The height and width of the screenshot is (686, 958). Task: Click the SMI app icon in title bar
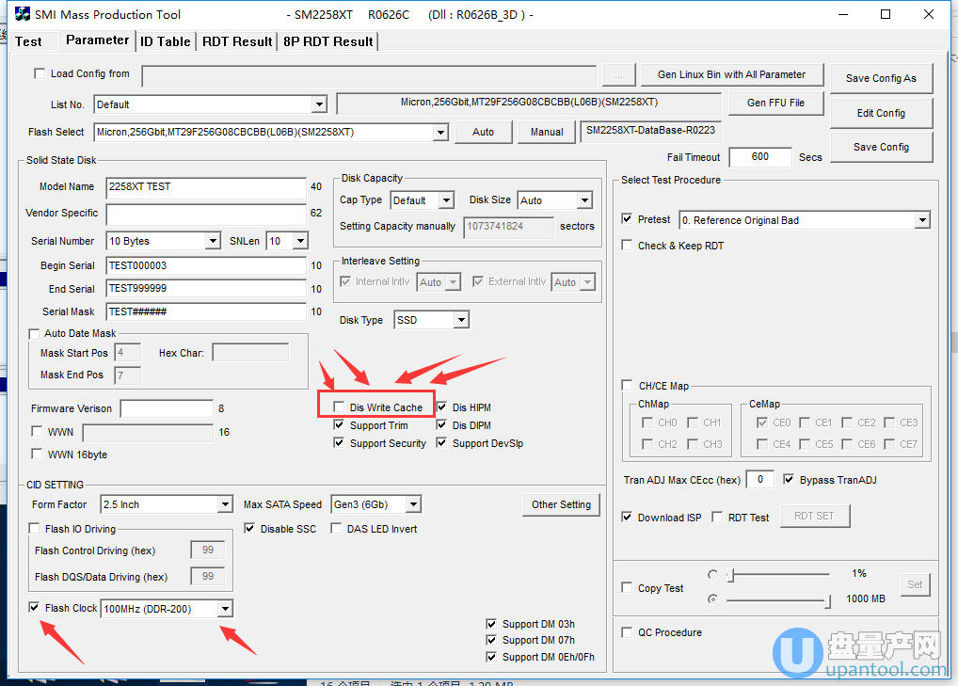(22, 14)
